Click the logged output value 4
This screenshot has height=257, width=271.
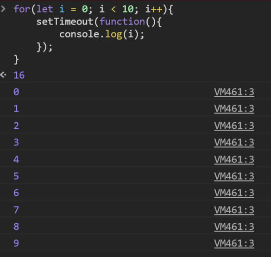coord(16,159)
